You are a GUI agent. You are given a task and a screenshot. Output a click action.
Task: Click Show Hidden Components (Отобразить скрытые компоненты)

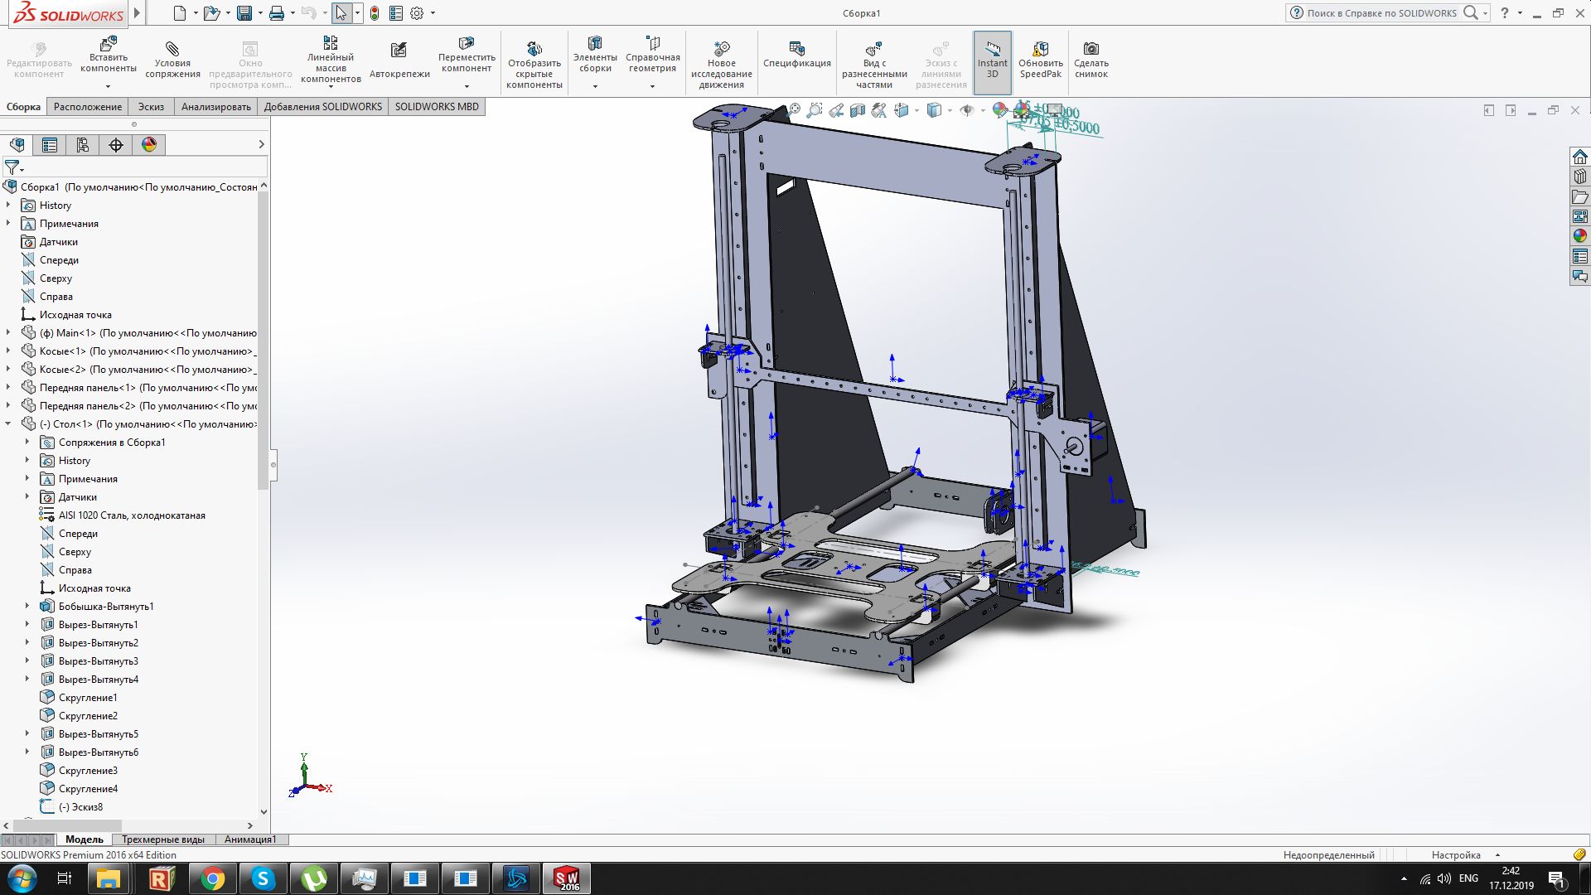coord(534,65)
